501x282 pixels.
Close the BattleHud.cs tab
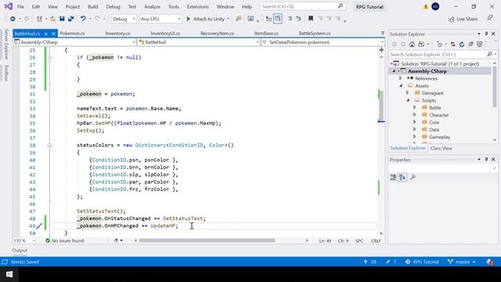pos(53,34)
